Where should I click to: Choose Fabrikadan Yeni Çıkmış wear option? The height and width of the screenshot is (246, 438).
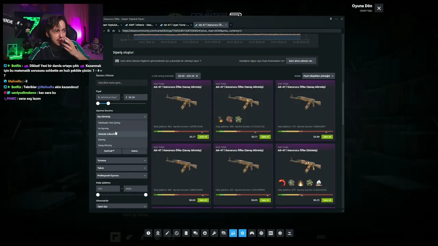[122, 123]
